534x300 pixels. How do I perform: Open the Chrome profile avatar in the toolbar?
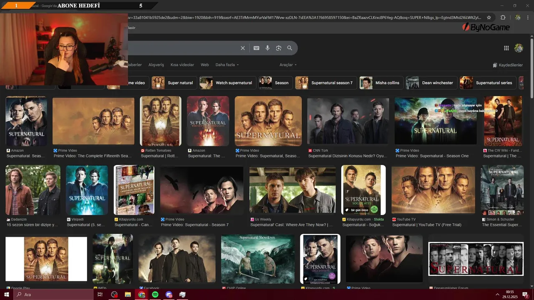point(518,17)
